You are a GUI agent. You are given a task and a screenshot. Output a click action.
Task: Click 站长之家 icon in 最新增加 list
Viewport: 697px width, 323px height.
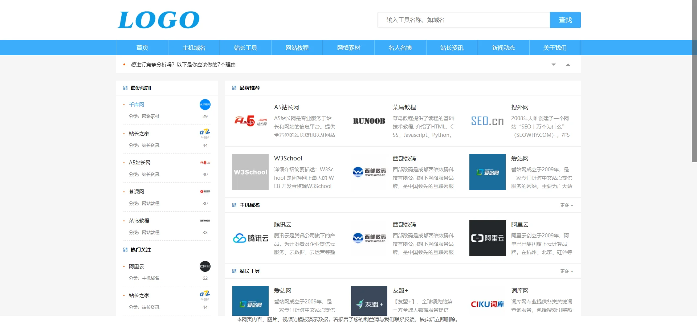tap(205, 134)
